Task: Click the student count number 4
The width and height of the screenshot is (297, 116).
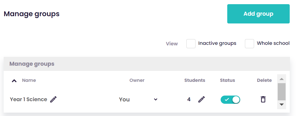Action: 189,99
